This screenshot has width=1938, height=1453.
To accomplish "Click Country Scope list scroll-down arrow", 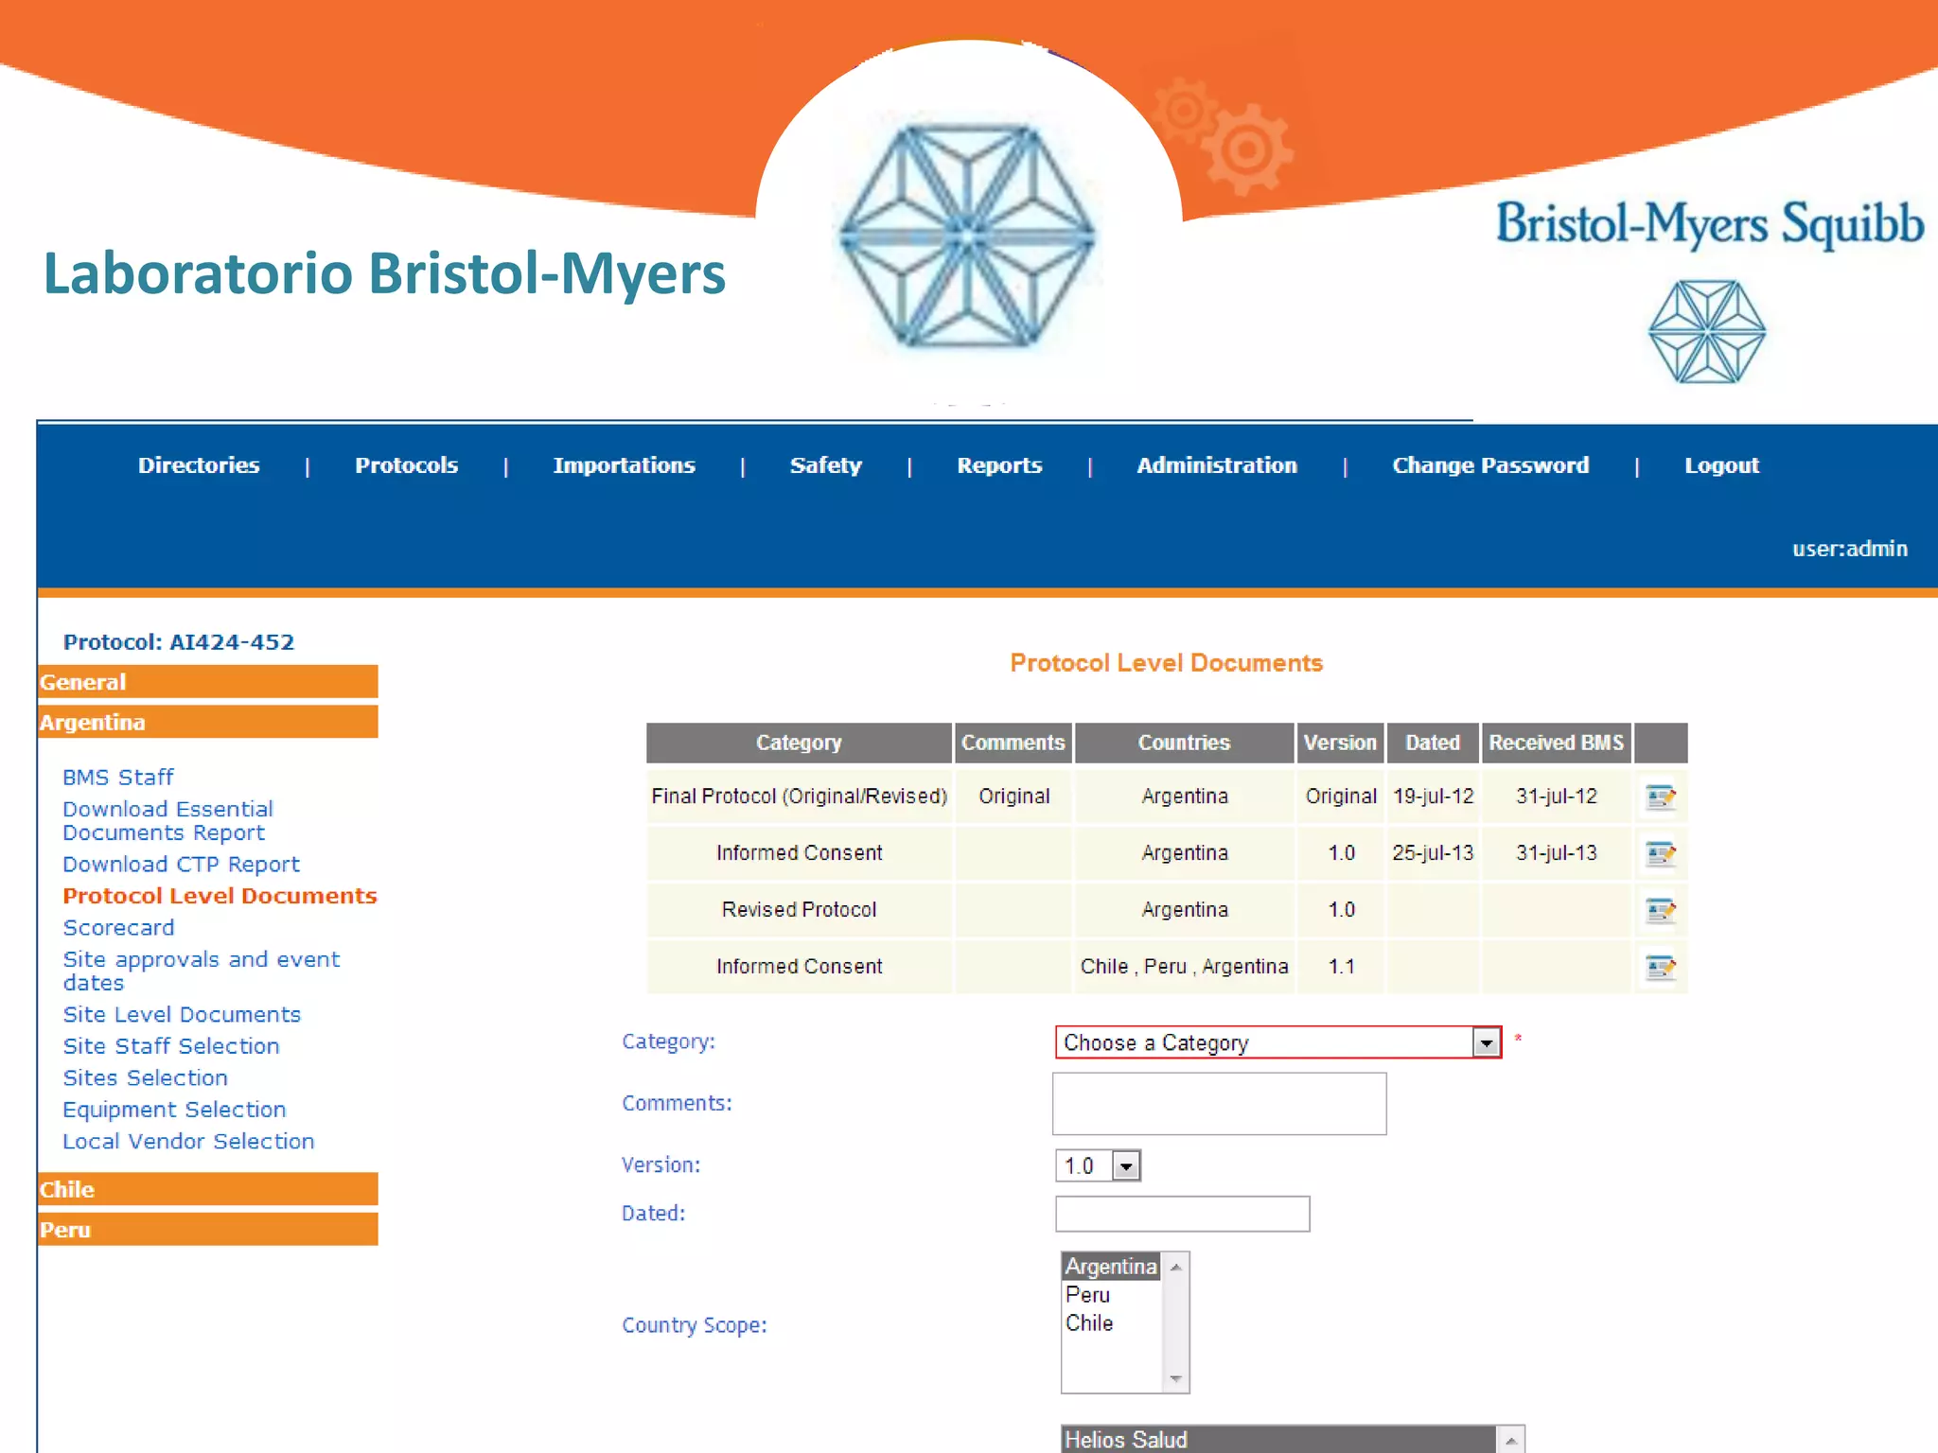I will pyautogui.click(x=1175, y=1379).
